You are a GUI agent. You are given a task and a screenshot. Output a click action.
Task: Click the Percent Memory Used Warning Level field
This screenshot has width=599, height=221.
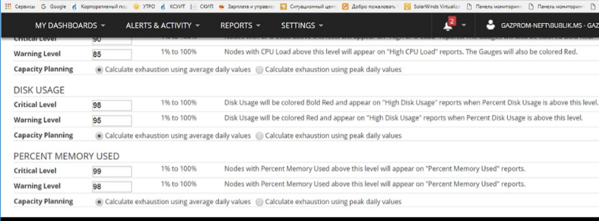pyautogui.click(x=112, y=187)
